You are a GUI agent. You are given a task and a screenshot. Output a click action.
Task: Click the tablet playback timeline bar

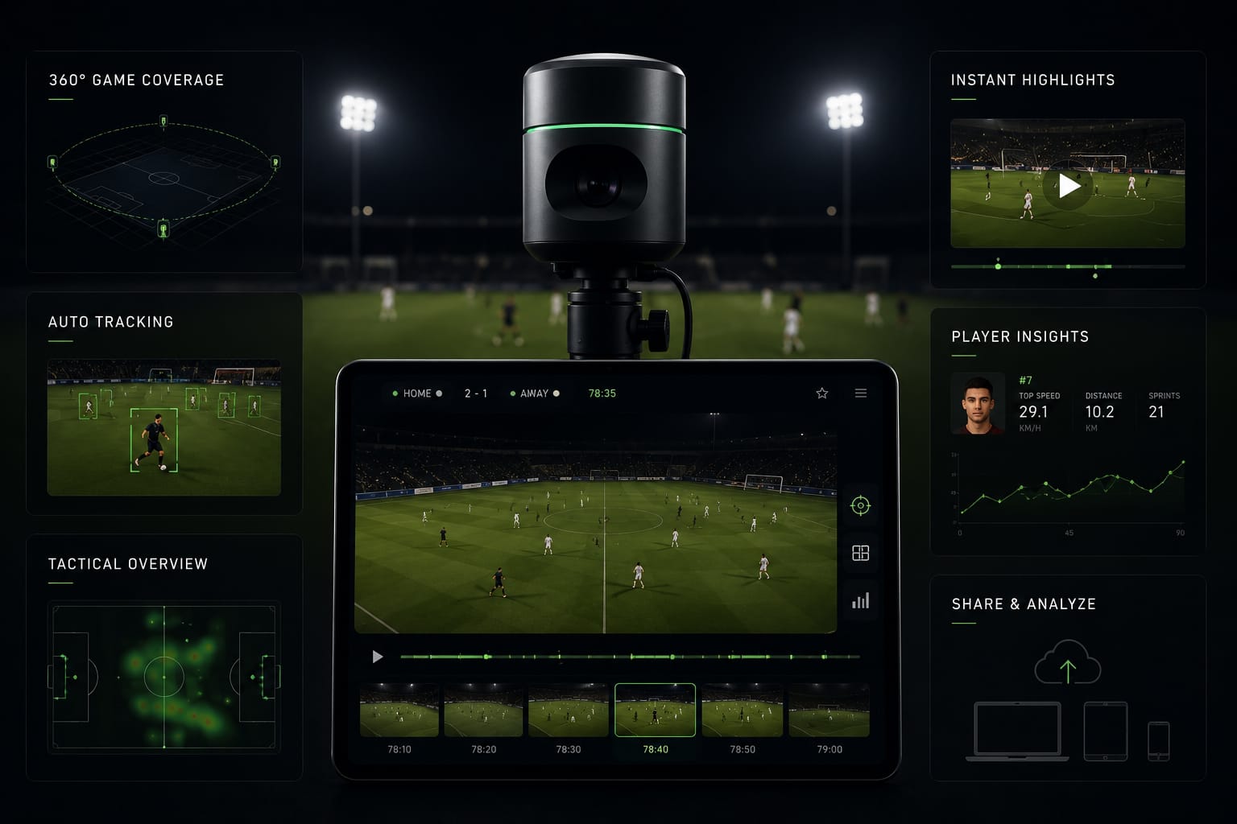pos(630,657)
